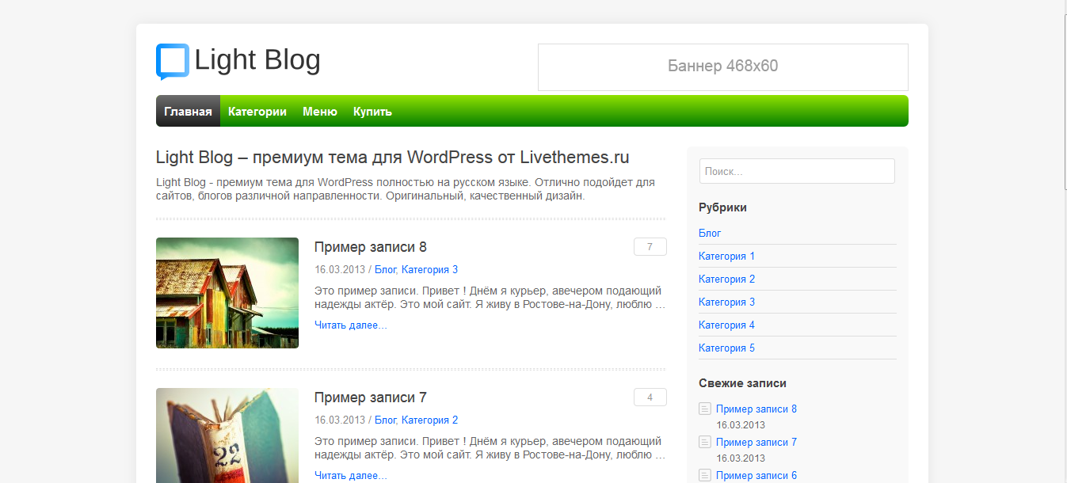This screenshot has height=483, width=1067.
Task: Click the comment count 7 badge
Action: point(650,247)
